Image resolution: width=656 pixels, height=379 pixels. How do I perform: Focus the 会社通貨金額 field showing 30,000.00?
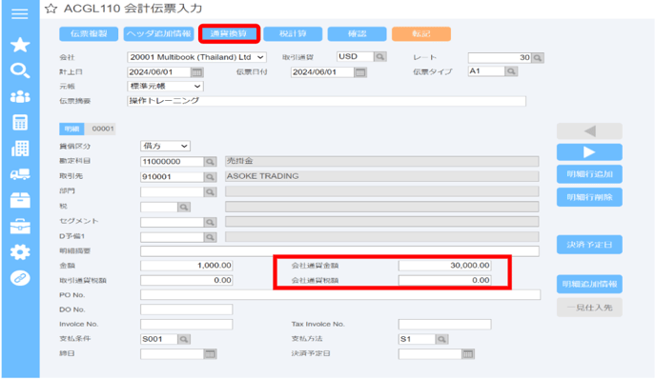(x=444, y=266)
